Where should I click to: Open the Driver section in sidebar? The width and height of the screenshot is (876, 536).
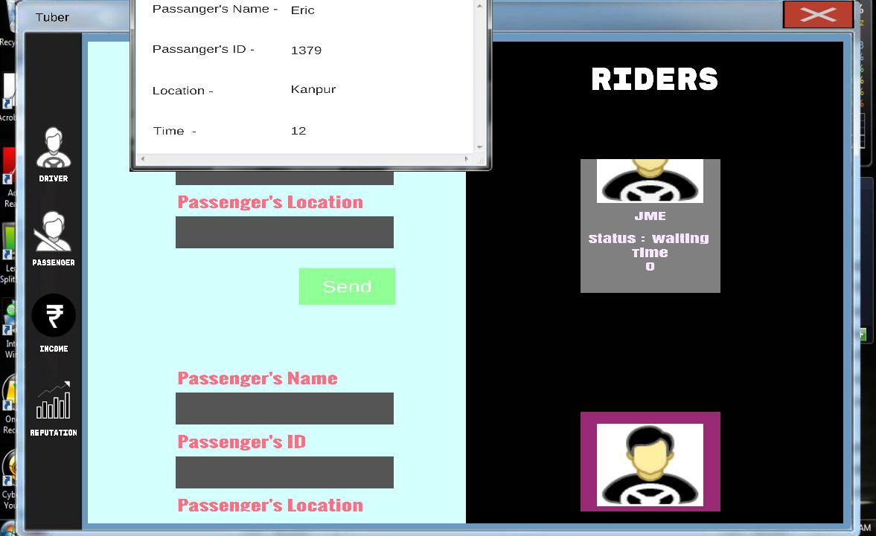(54, 154)
